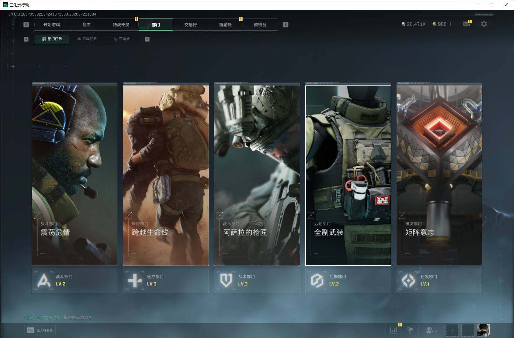514x338 pixels.
Task: Switch to the 仓库 tab
Action: pyautogui.click(x=86, y=25)
